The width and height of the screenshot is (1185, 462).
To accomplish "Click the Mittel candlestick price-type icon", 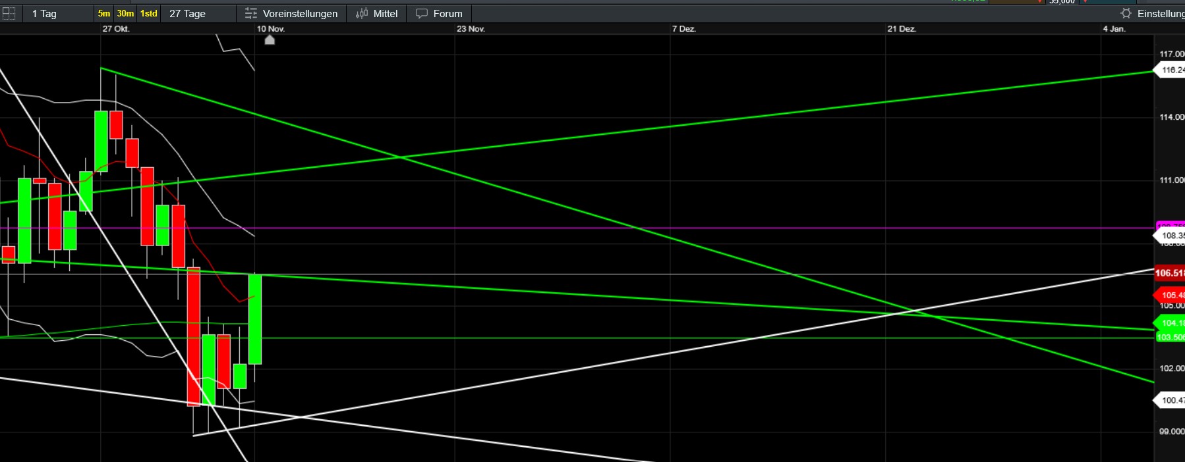I will (x=361, y=13).
